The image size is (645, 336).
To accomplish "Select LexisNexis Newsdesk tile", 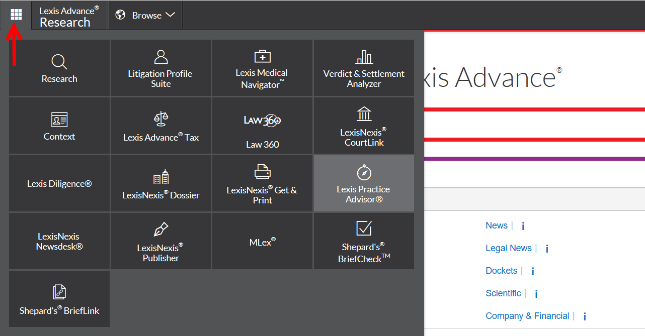I will 59,242.
